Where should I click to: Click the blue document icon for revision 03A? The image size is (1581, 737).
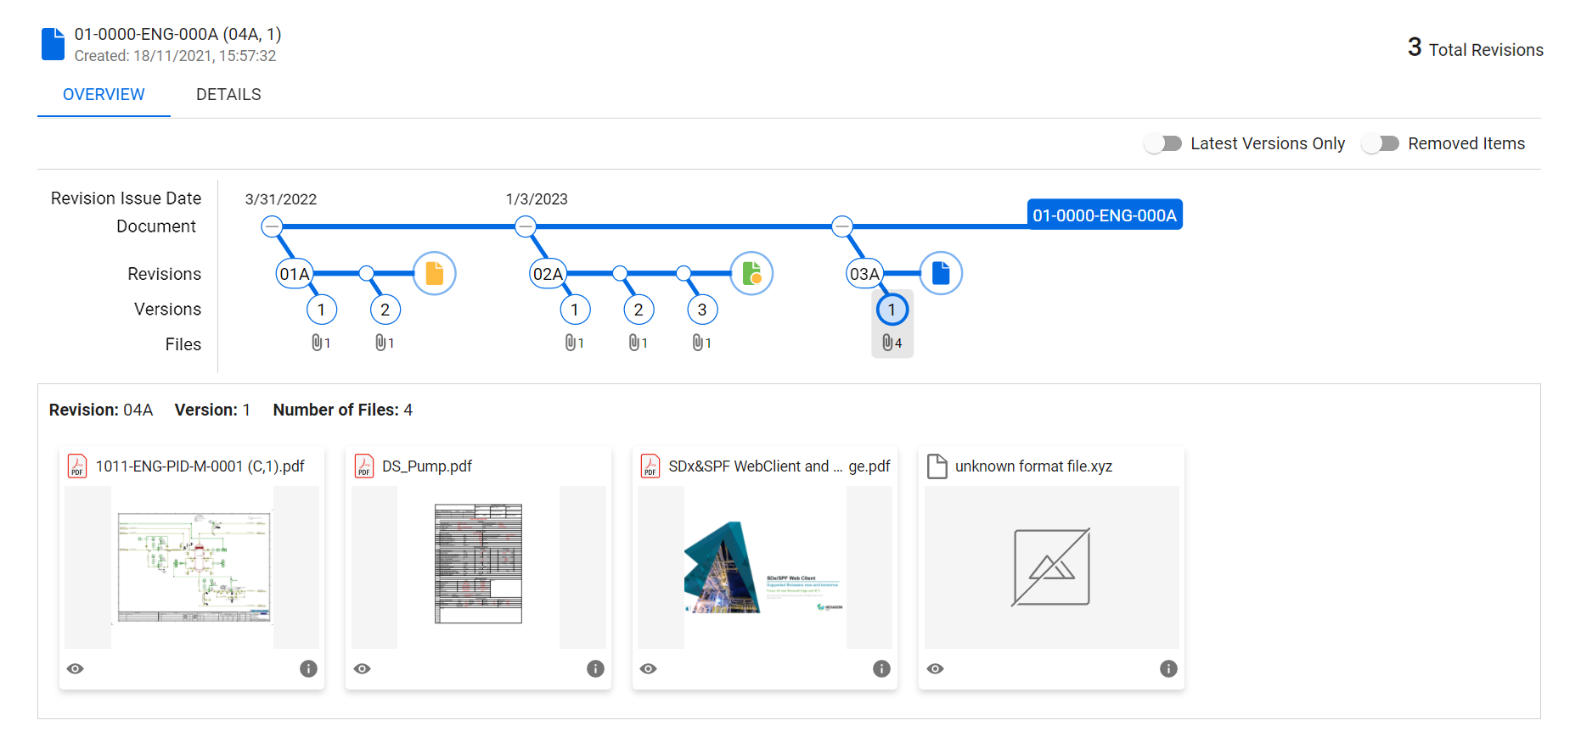941,273
